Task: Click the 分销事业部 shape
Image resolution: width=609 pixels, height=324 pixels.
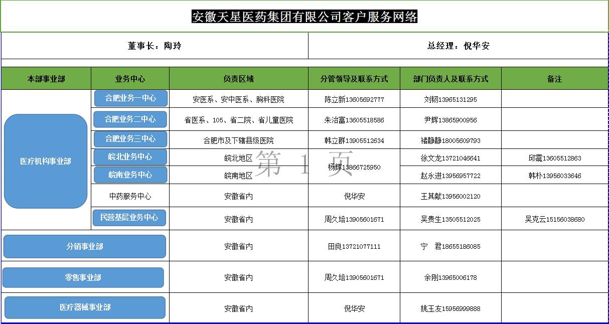Action: (85, 246)
